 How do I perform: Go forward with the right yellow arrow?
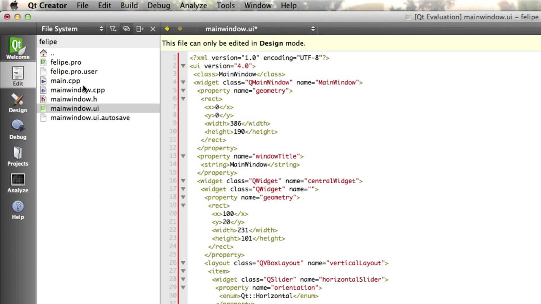(x=180, y=29)
